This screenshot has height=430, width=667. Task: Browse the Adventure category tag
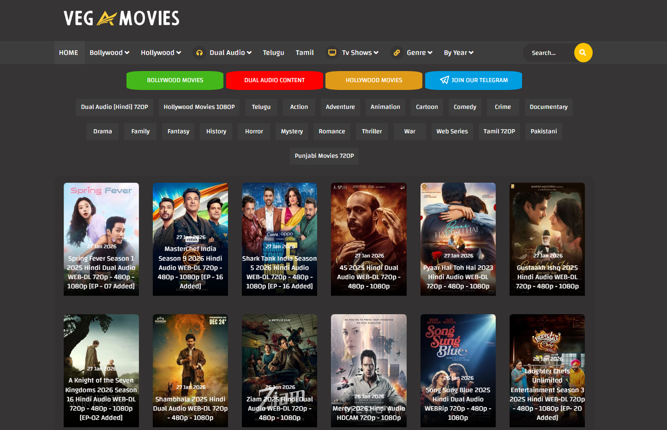pyautogui.click(x=340, y=107)
